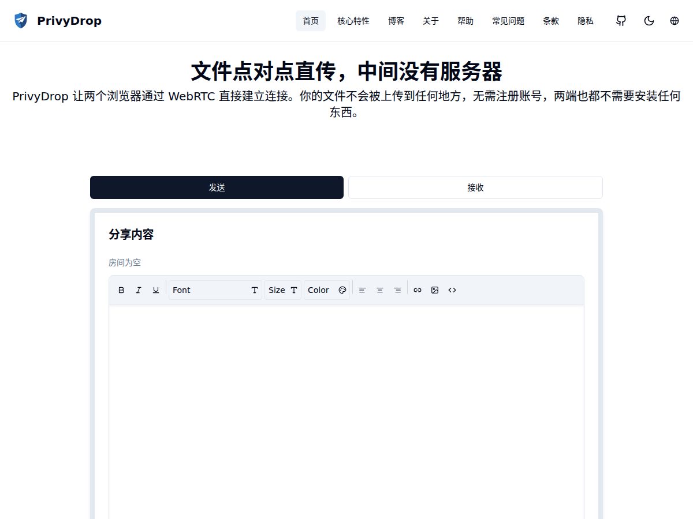Apply italic formatting in the editor
Viewport: 693px width, 519px height.
(139, 290)
